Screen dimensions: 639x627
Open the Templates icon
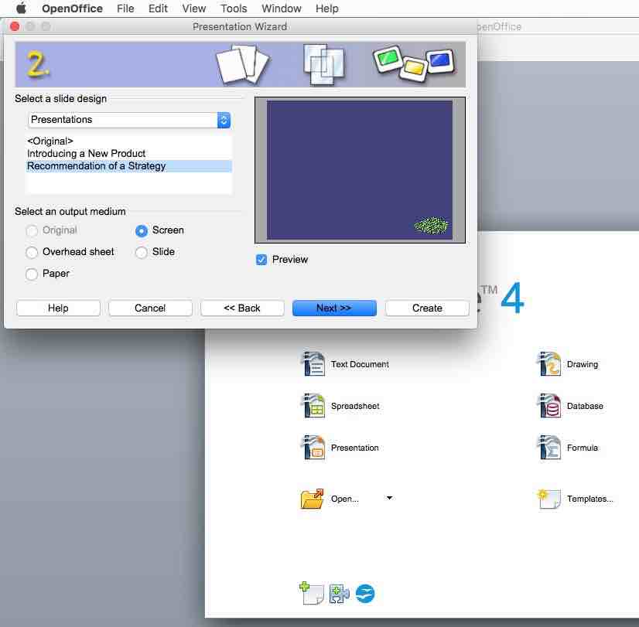pos(549,499)
